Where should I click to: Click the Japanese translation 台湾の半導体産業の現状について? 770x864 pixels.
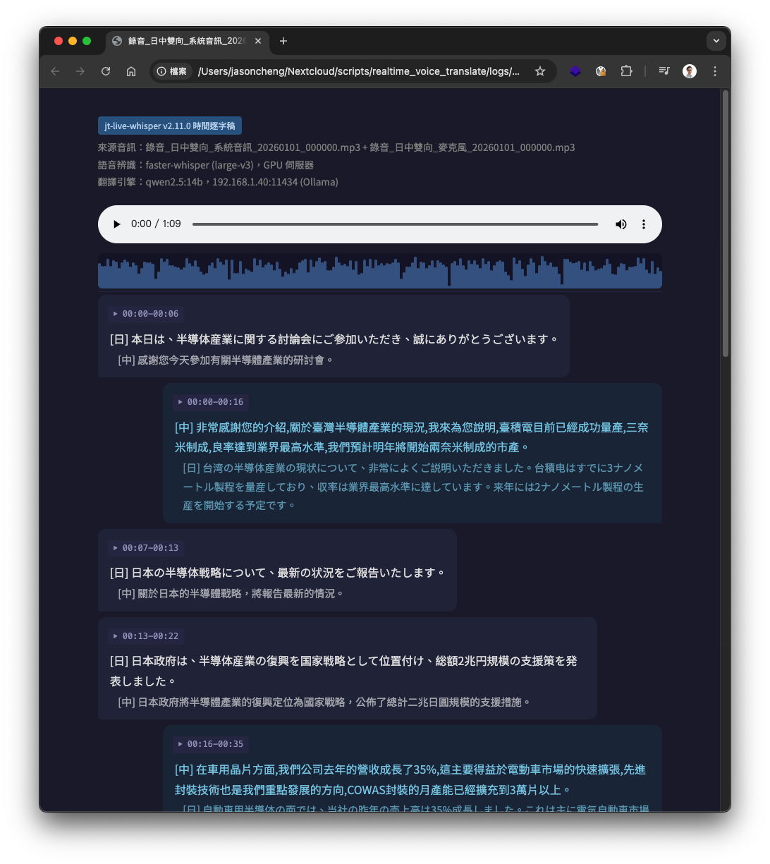[413, 487]
